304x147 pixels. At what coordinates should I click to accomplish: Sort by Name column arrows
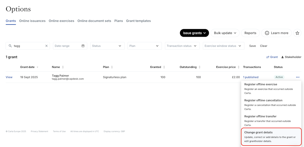63,67
